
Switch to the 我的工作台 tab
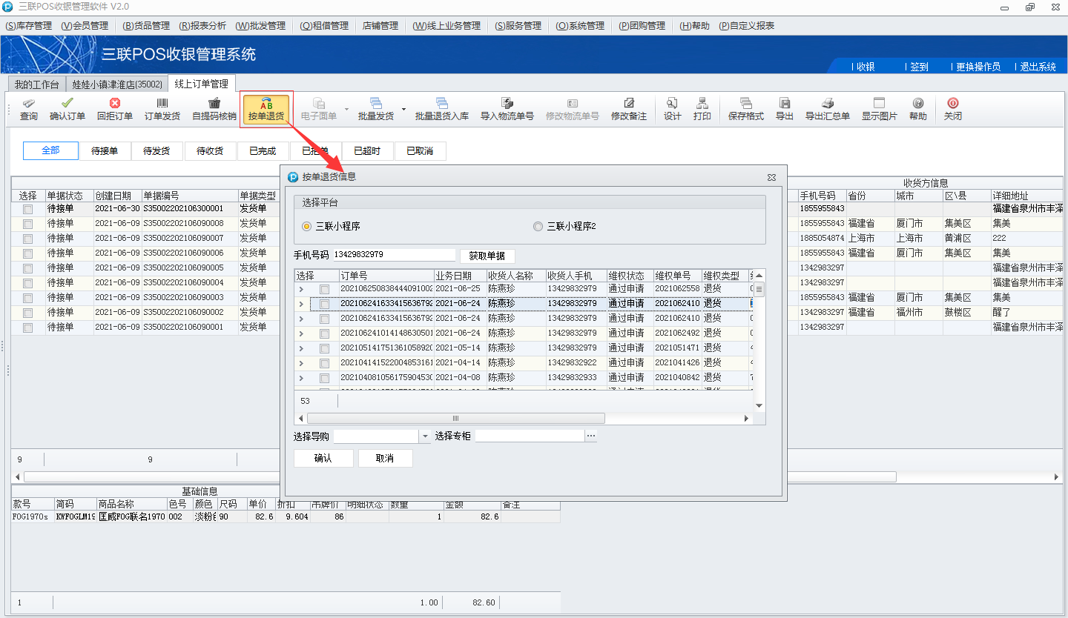point(36,84)
